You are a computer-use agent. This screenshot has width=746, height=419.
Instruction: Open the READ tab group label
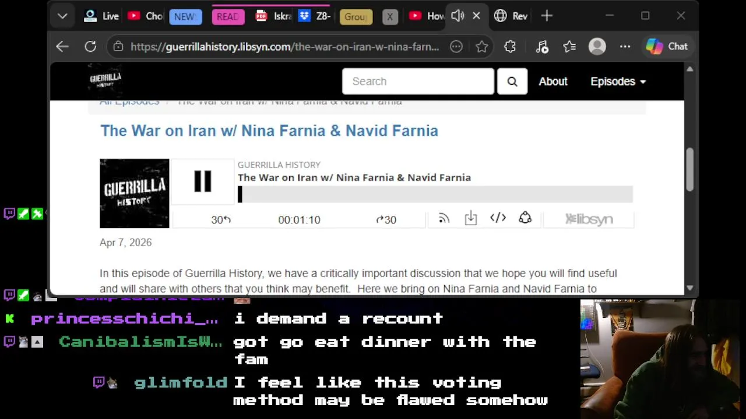pos(227,17)
